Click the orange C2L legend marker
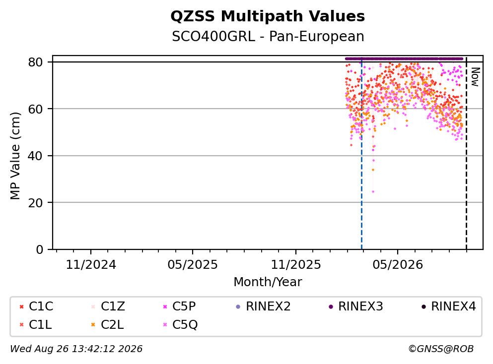493x364 pixels. 93,325
